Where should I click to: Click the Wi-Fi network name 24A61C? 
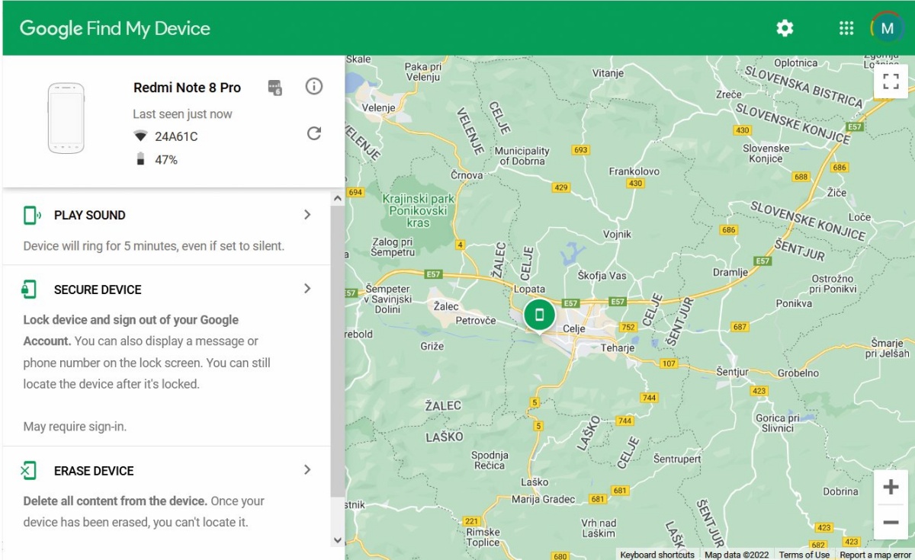click(x=176, y=136)
